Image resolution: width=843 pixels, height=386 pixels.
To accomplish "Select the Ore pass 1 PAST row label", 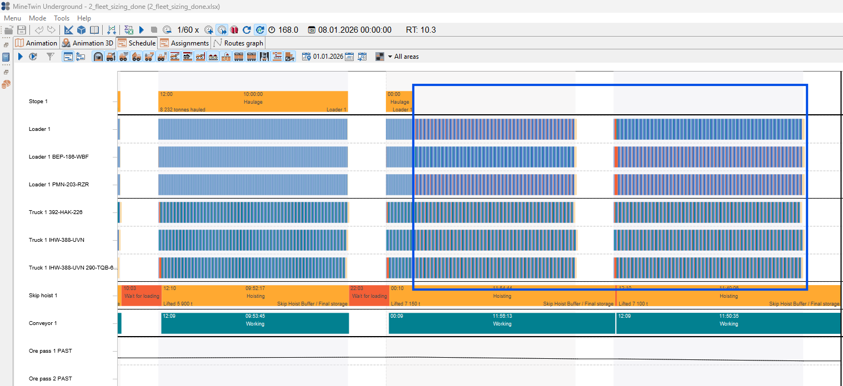I will [50, 351].
